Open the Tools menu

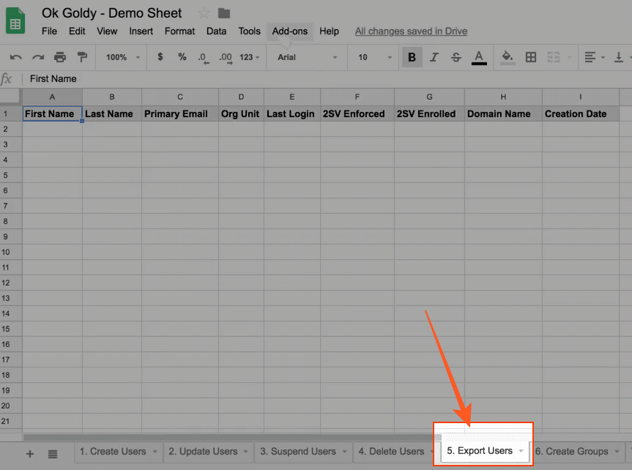point(250,31)
